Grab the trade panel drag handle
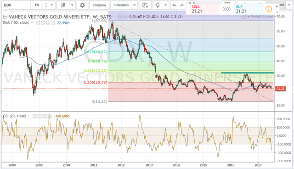Viewport: 294px width, 169px height. click(187, 9)
